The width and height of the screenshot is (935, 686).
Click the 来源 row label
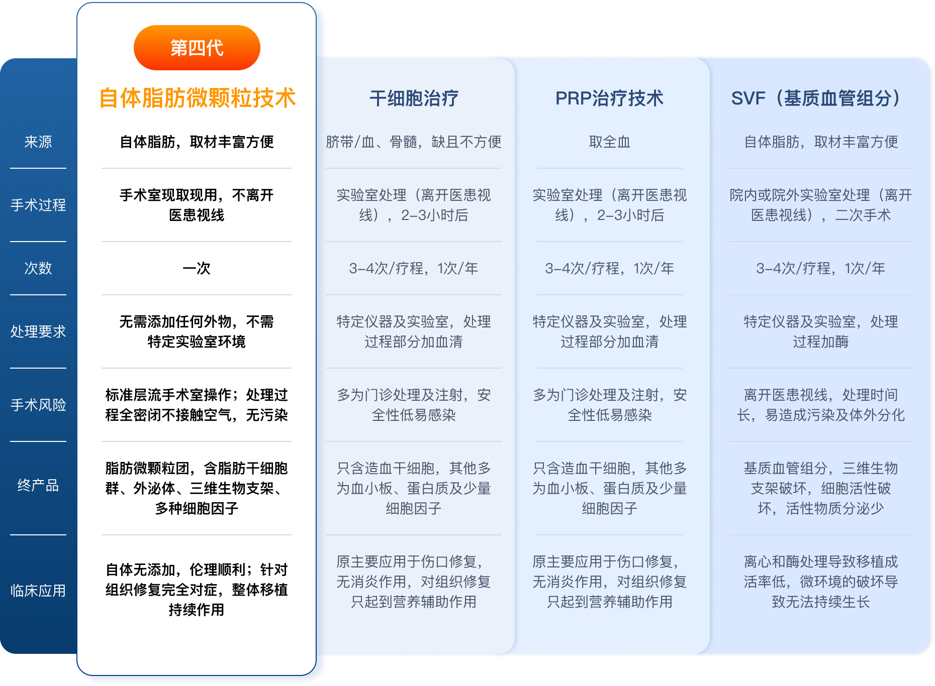pyautogui.click(x=38, y=142)
